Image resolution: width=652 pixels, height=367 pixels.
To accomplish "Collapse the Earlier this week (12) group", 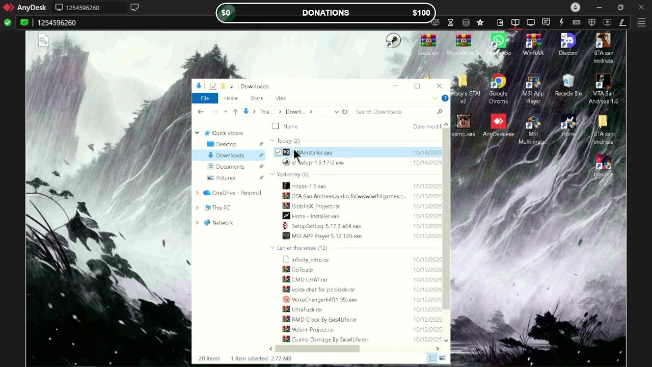I will [x=273, y=248].
